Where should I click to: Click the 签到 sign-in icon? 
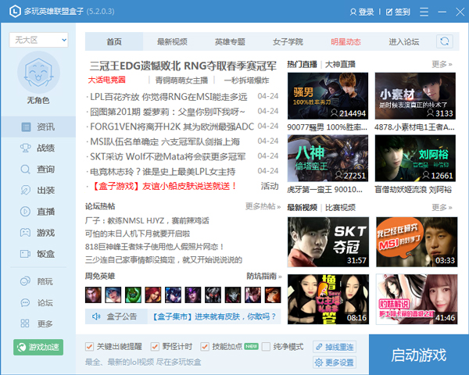coord(388,12)
